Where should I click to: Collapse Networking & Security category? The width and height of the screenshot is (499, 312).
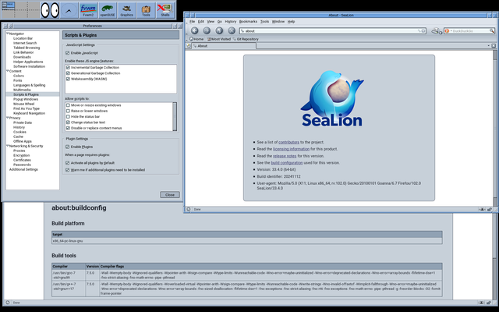(x=8, y=146)
